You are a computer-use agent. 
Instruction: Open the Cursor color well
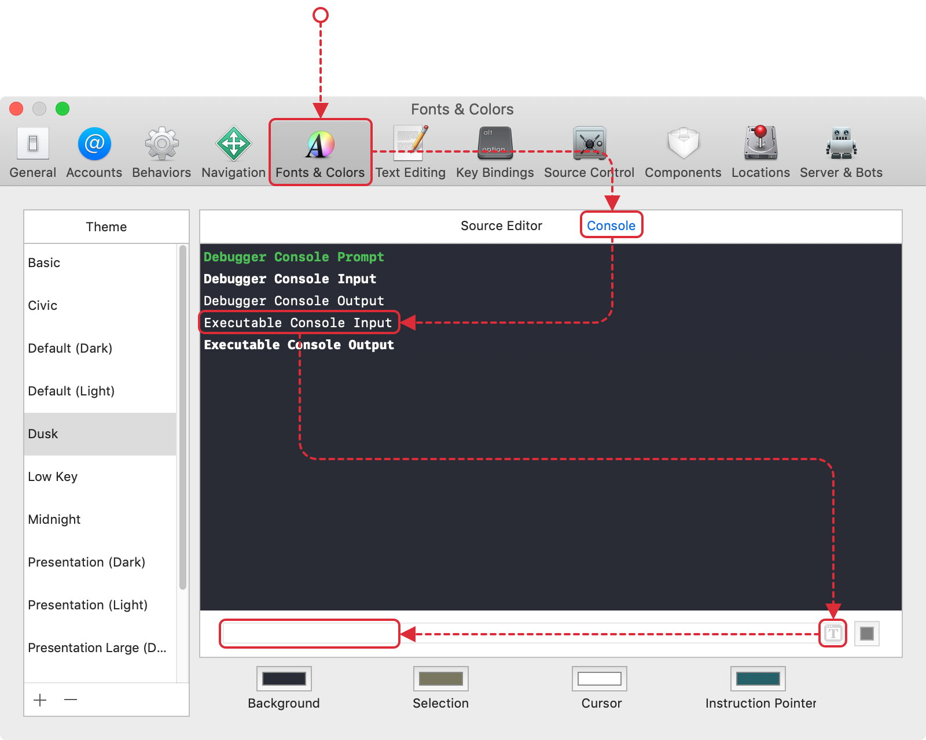click(x=600, y=679)
